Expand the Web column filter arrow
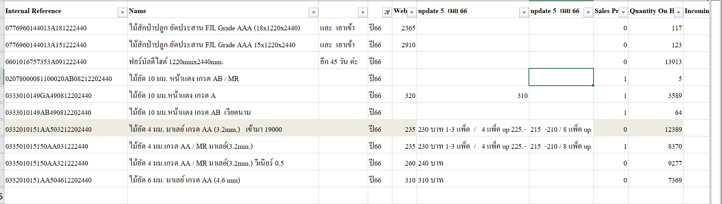This screenshot has height=204, width=722. point(412,13)
